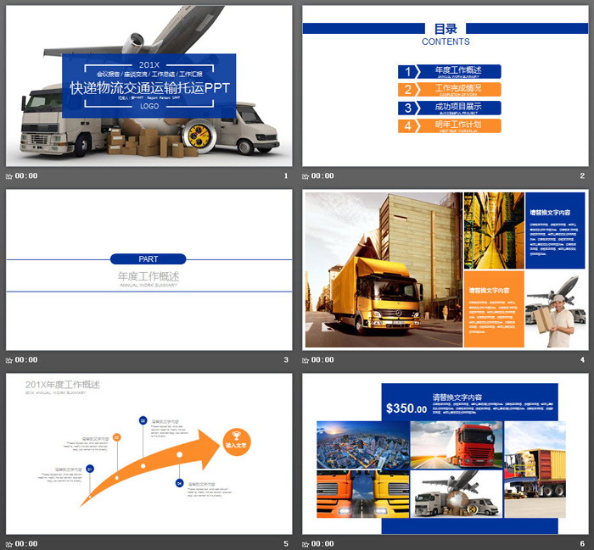
Task: Click slide number 5 label
Action: (286, 544)
